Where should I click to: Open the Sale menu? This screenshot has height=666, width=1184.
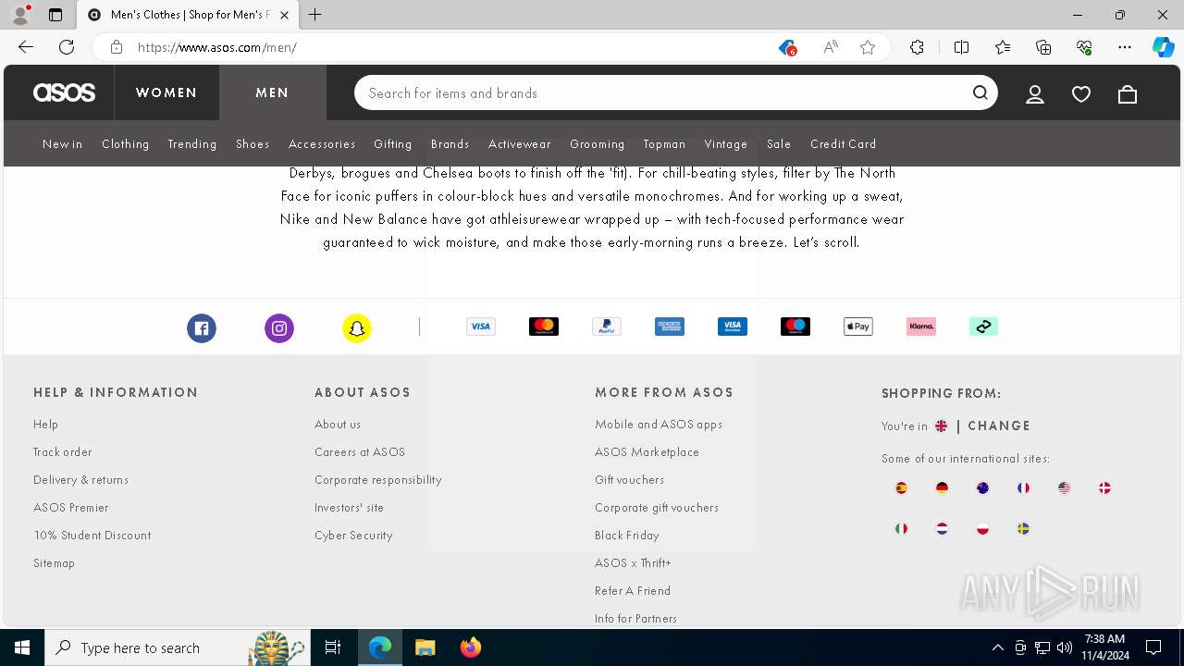tap(779, 144)
